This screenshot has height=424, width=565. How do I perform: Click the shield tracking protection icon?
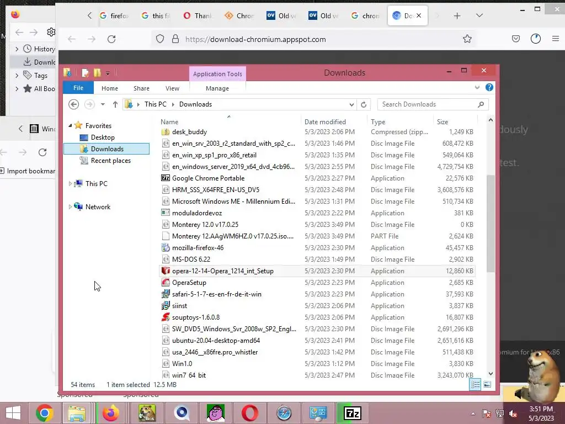[160, 39]
